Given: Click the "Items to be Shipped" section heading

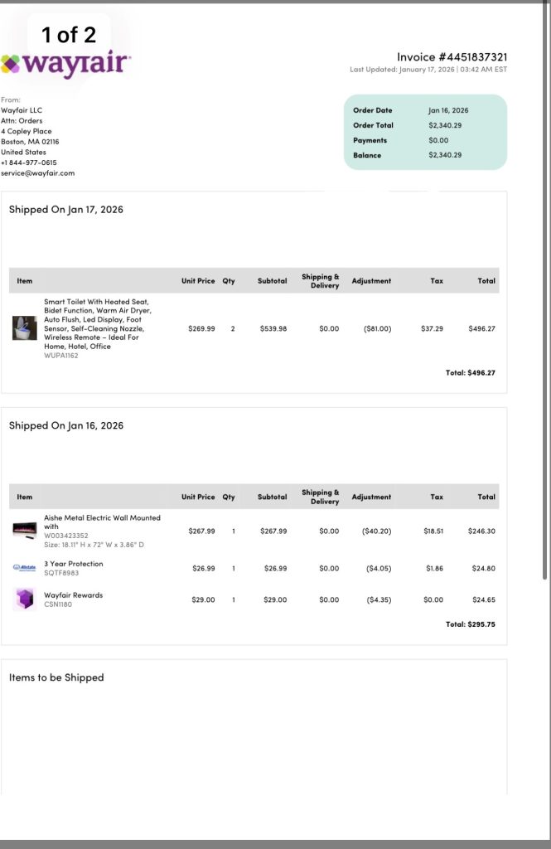Looking at the screenshot, I should [56, 677].
